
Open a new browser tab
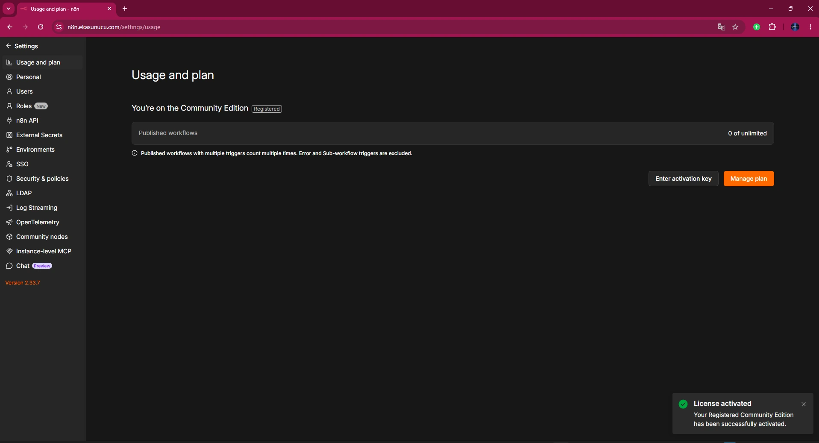(x=125, y=9)
